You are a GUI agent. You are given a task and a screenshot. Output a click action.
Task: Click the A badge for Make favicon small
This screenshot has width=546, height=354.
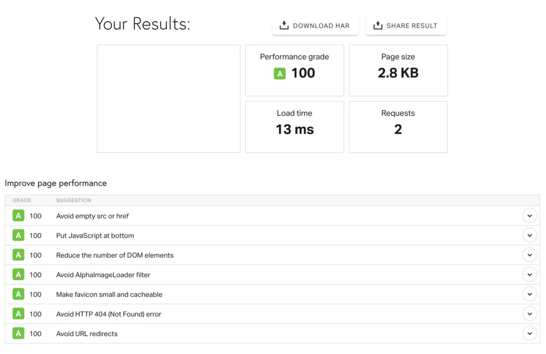[19, 294]
